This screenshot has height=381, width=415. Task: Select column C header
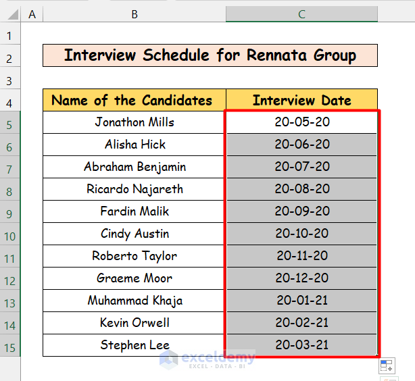tap(301, 14)
